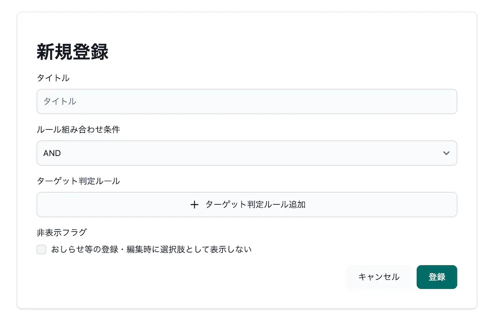The image size is (493, 322).
Task: Focus the title text box with placeholder タイトル
Action: 246,102
